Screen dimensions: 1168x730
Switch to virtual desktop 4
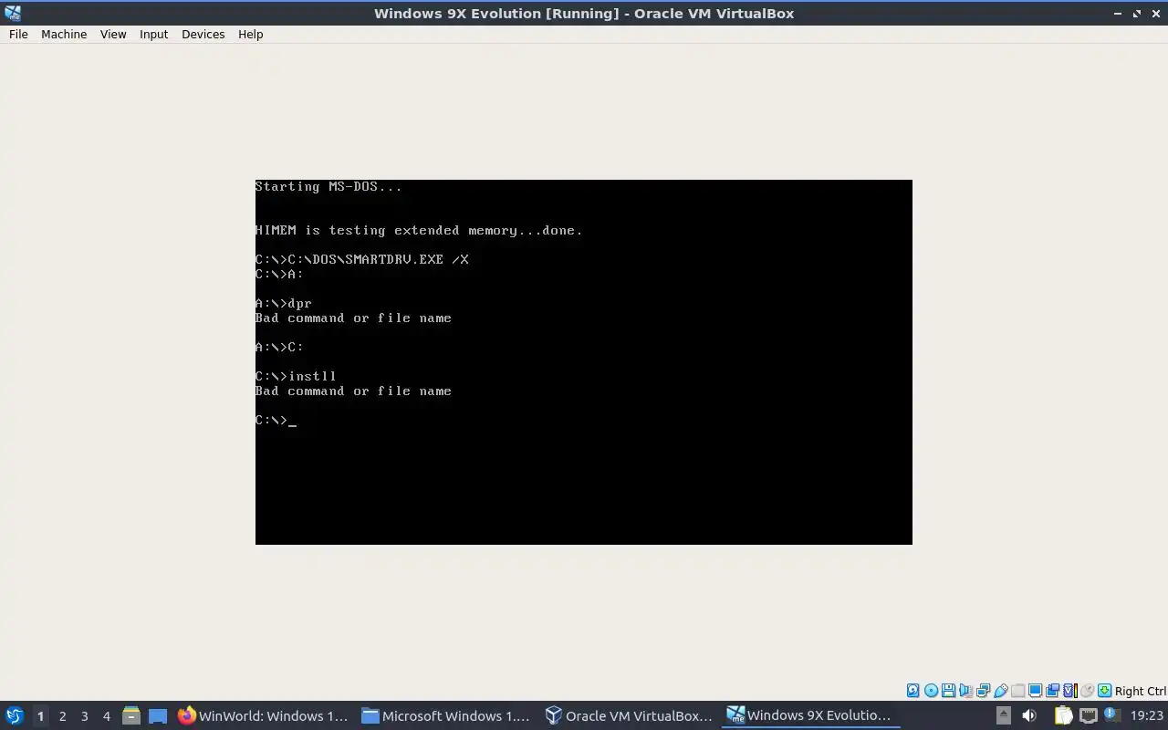pyautogui.click(x=106, y=715)
